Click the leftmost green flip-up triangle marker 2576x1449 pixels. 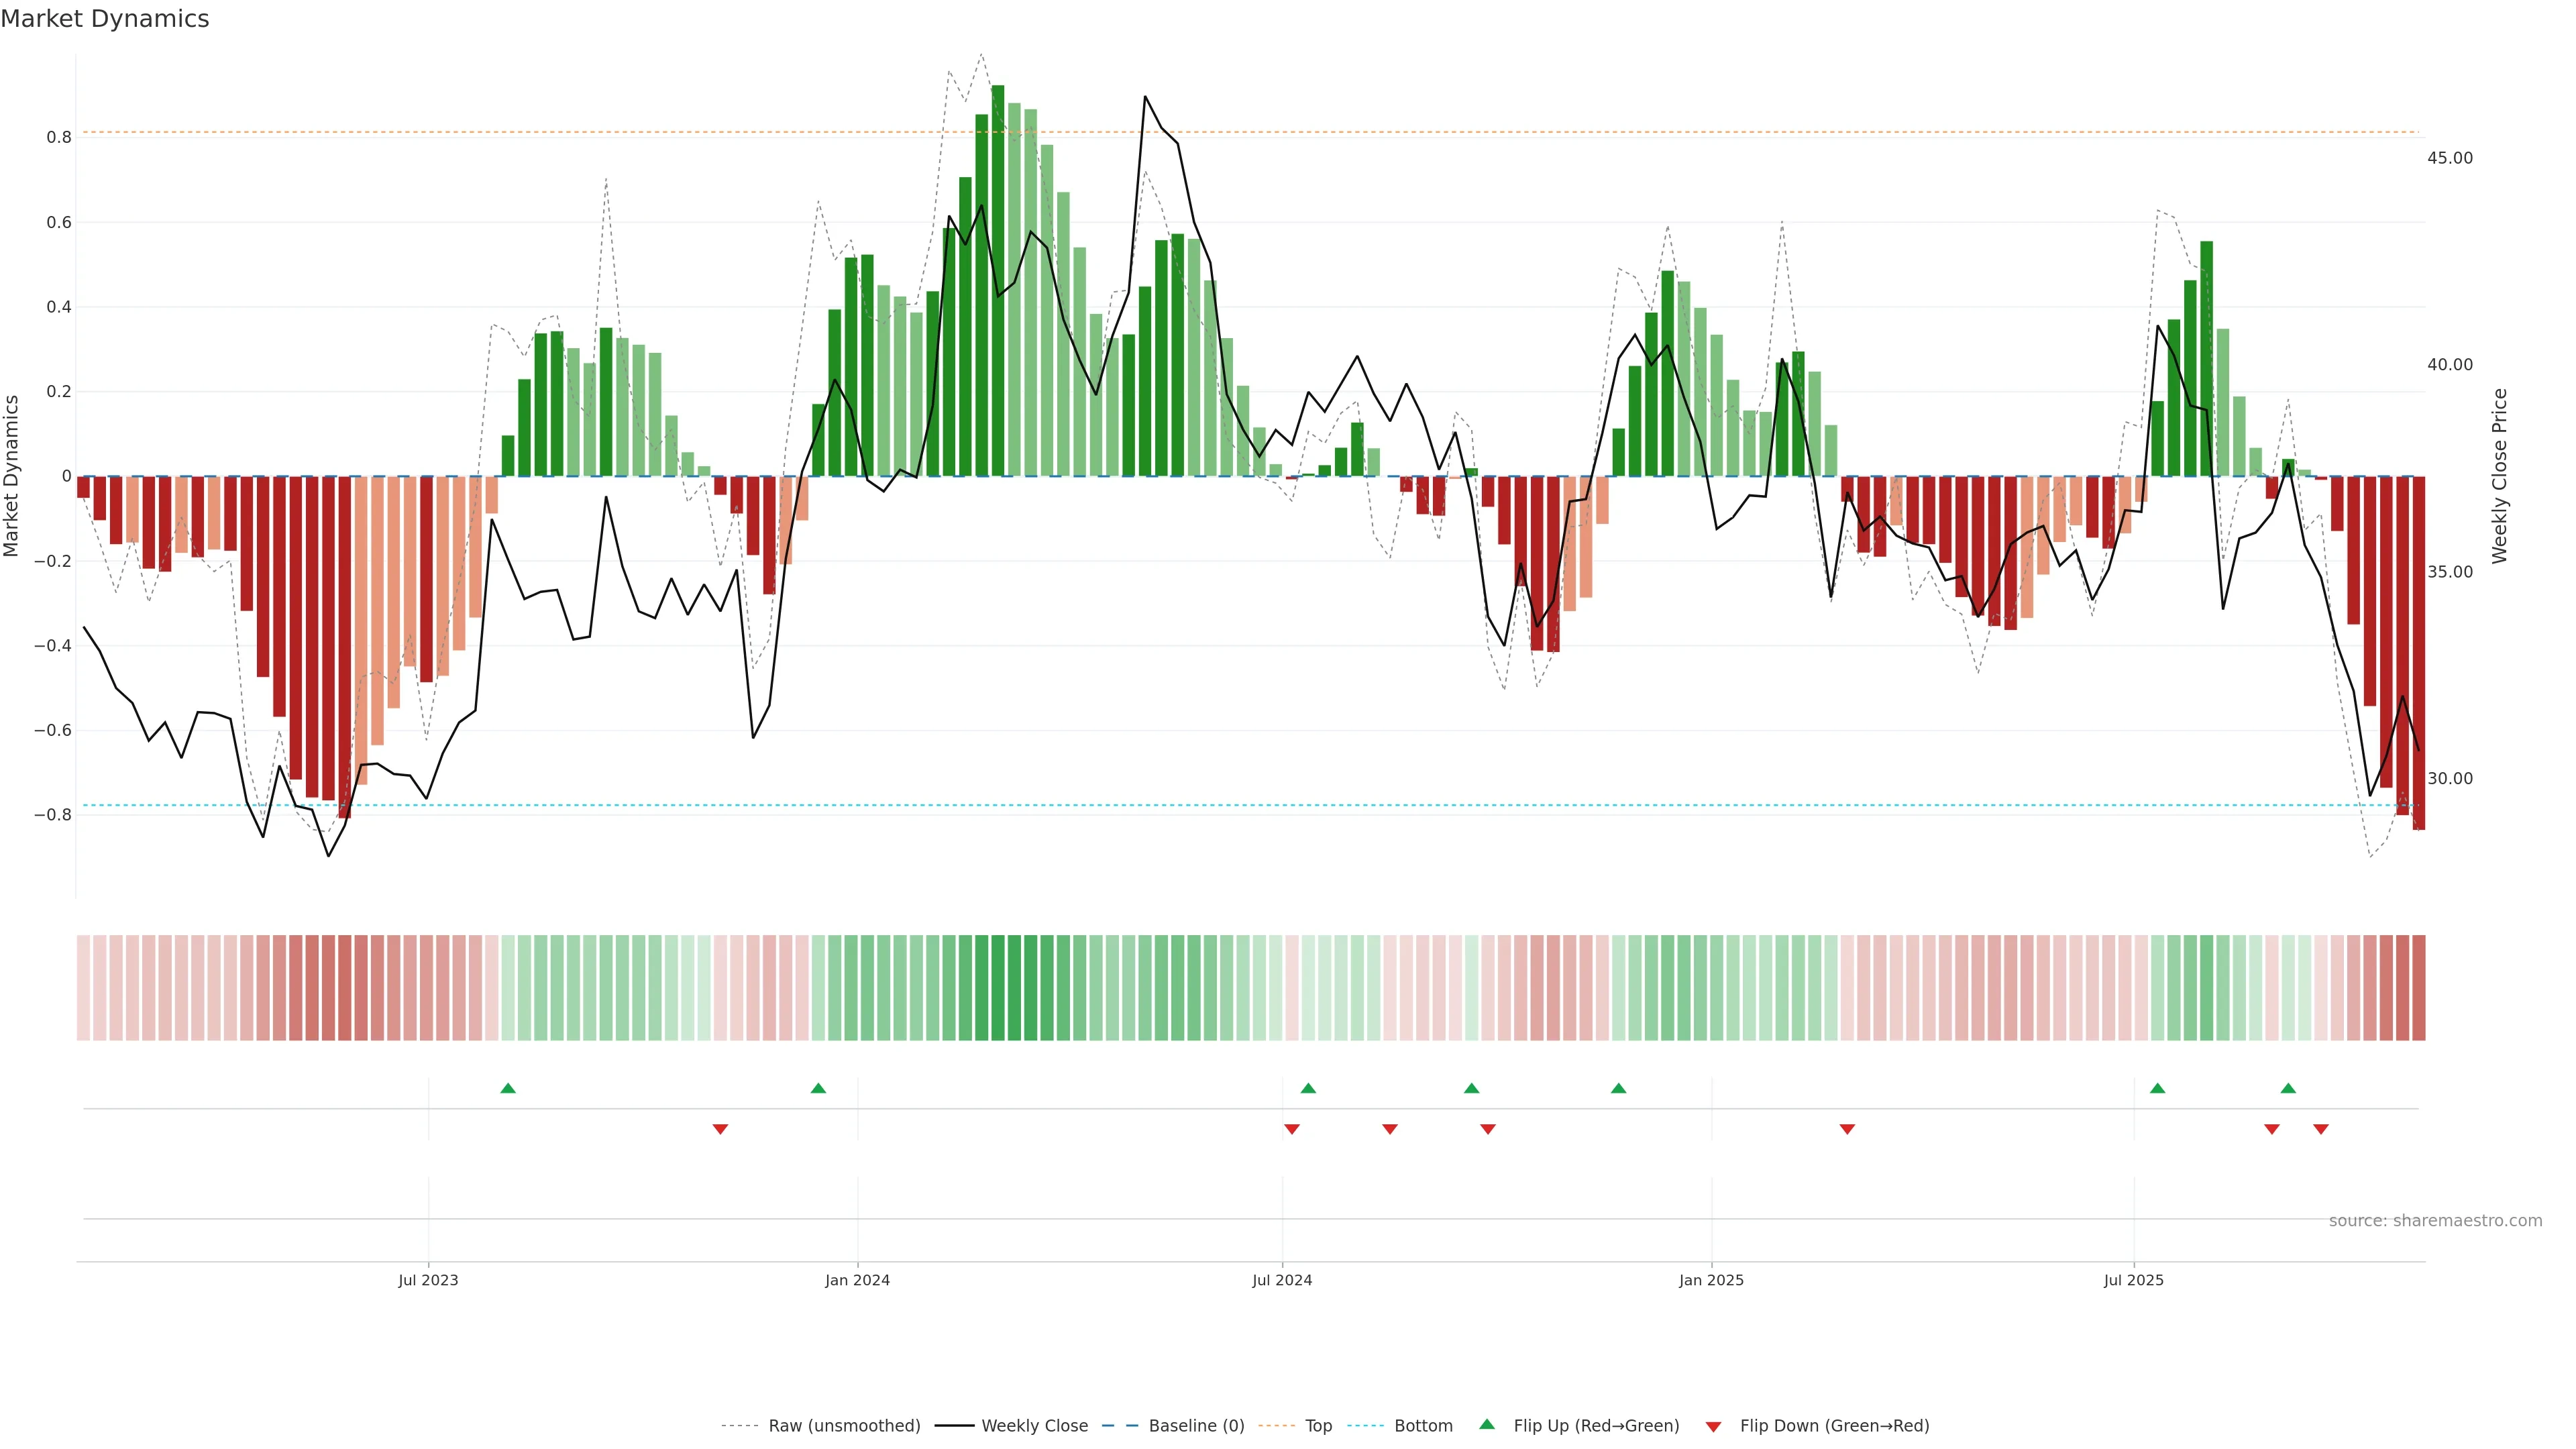[x=508, y=1088]
